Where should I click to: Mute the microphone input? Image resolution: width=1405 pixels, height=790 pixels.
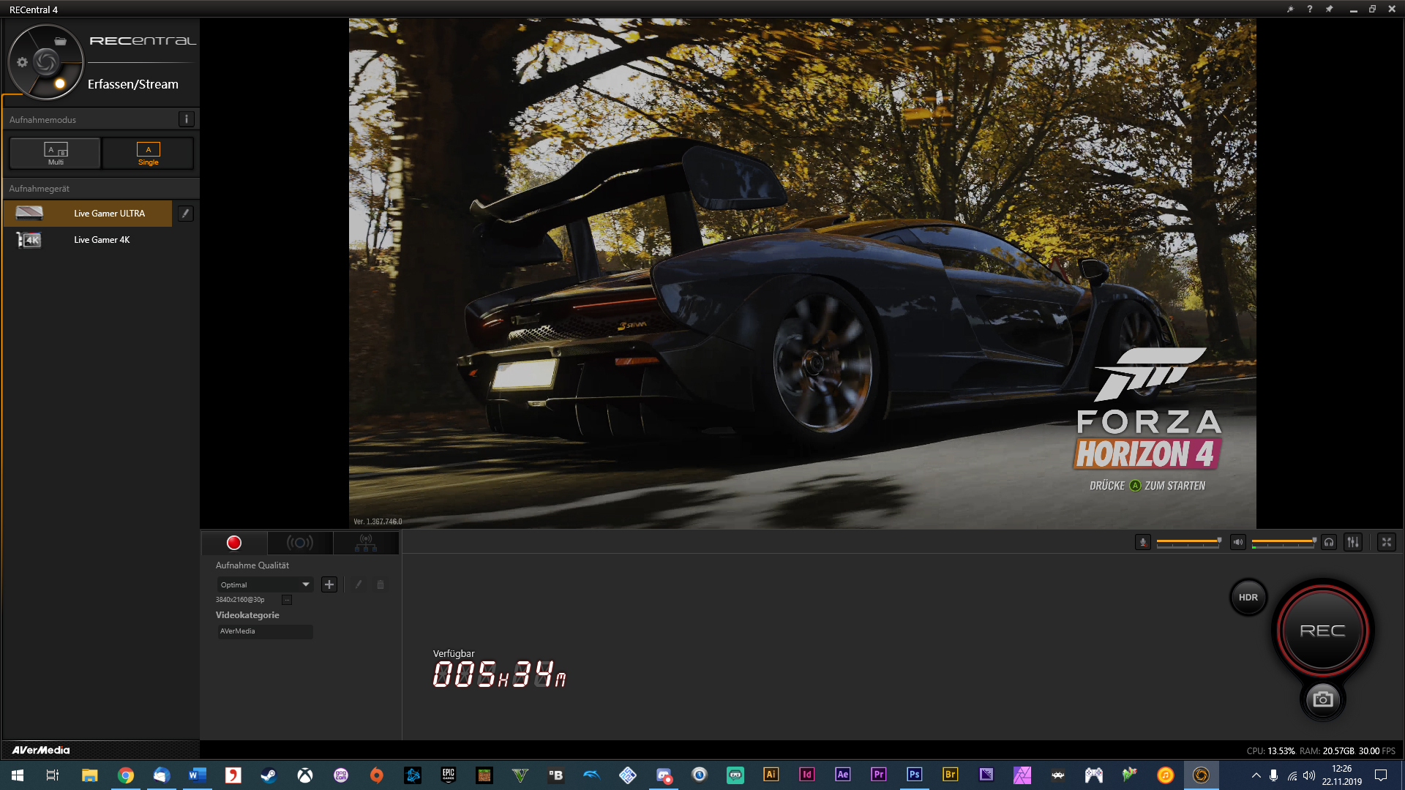(1142, 542)
